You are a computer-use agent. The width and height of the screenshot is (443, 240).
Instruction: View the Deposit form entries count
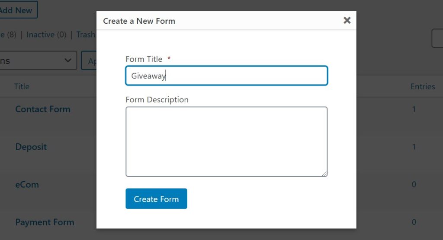[x=414, y=147]
